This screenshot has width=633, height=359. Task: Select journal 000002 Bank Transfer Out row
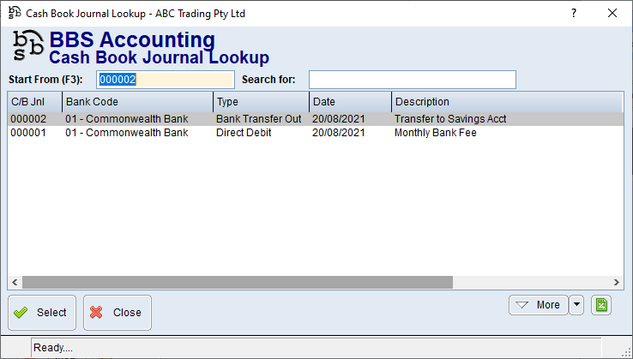pos(257,119)
